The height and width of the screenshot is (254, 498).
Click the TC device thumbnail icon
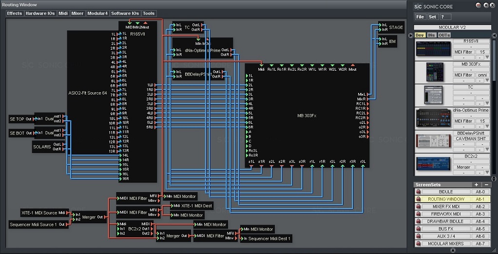click(x=433, y=95)
